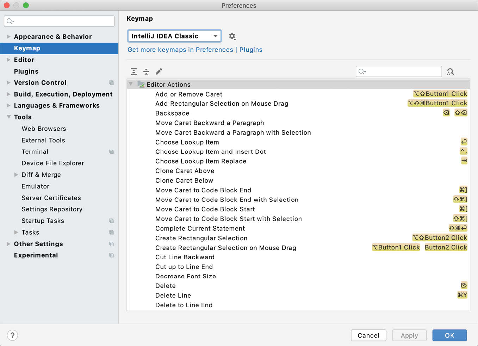Open the keymap gear settings icon
This screenshot has height=346, width=478.
click(x=232, y=36)
